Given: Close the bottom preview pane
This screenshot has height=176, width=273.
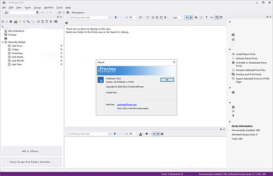Looking at the screenshot, I should (224, 129).
